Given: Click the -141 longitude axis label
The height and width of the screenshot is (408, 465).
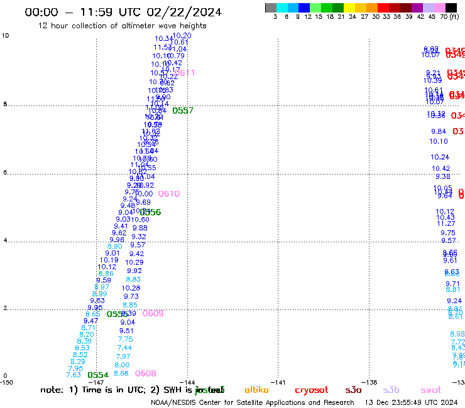Looking at the screenshot, I should (278, 382).
